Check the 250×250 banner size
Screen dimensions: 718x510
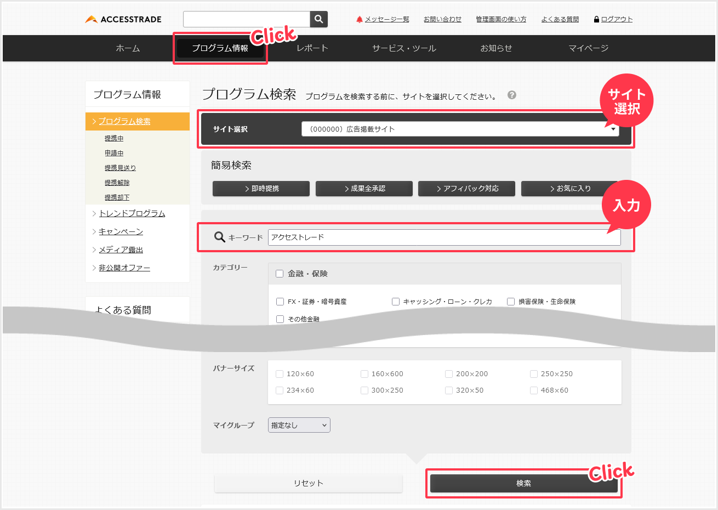(x=534, y=374)
